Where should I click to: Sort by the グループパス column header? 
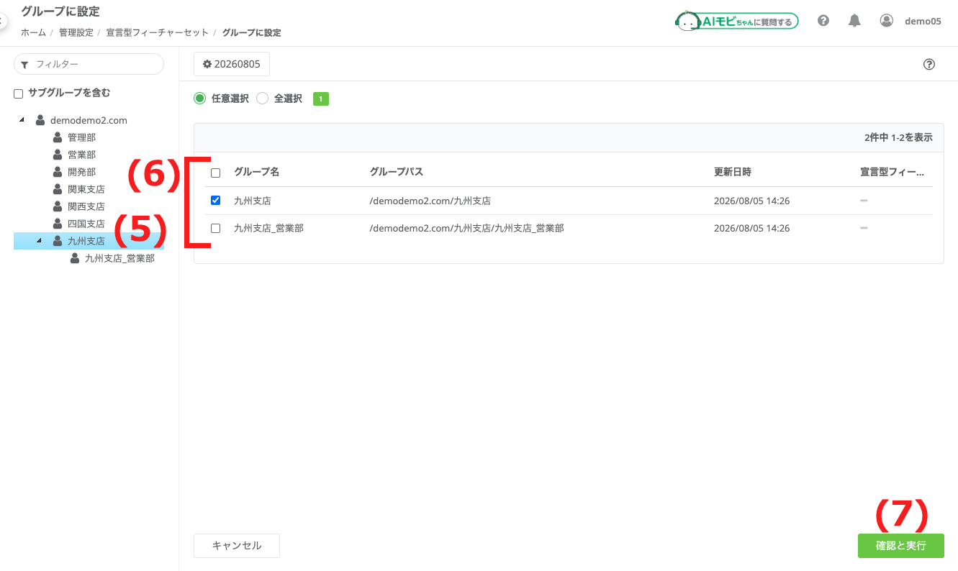[x=397, y=173]
